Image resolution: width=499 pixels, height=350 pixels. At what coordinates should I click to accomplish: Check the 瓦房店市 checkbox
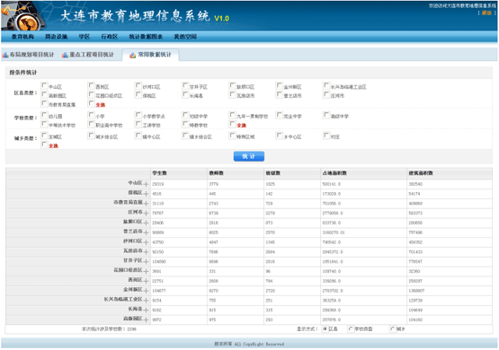coord(232,94)
